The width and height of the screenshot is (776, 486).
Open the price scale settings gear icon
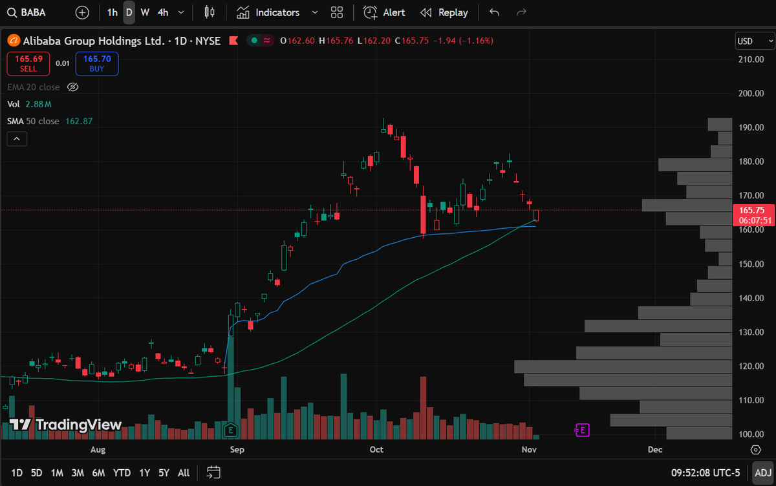click(755, 449)
